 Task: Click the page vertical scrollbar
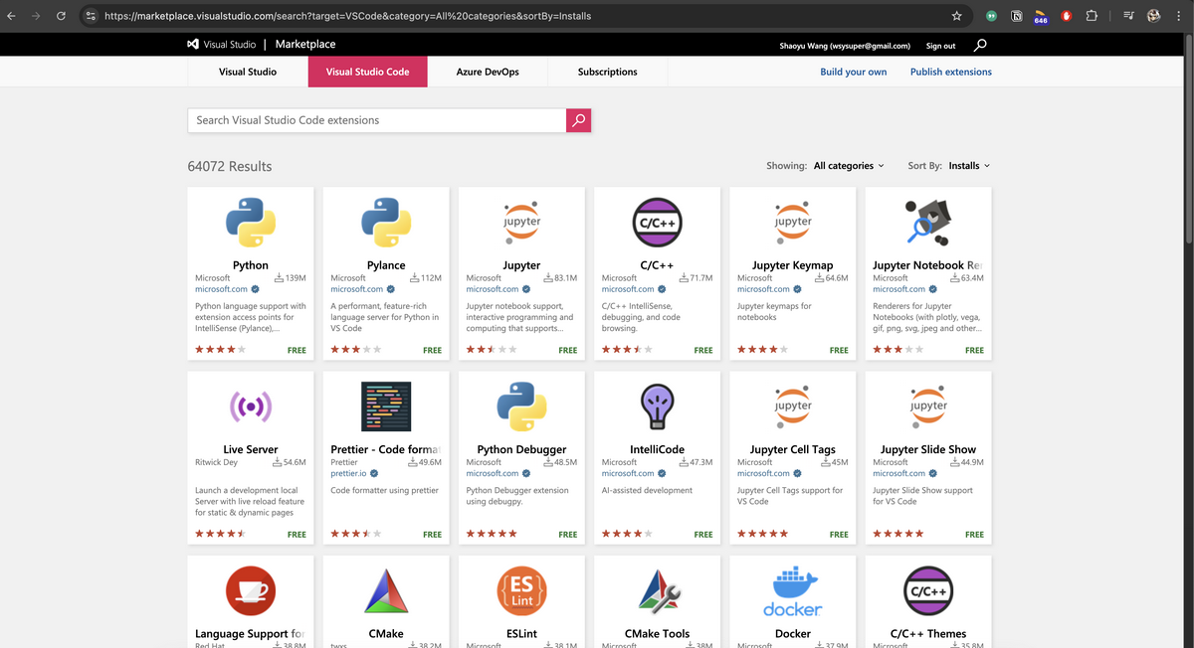(1189, 139)
